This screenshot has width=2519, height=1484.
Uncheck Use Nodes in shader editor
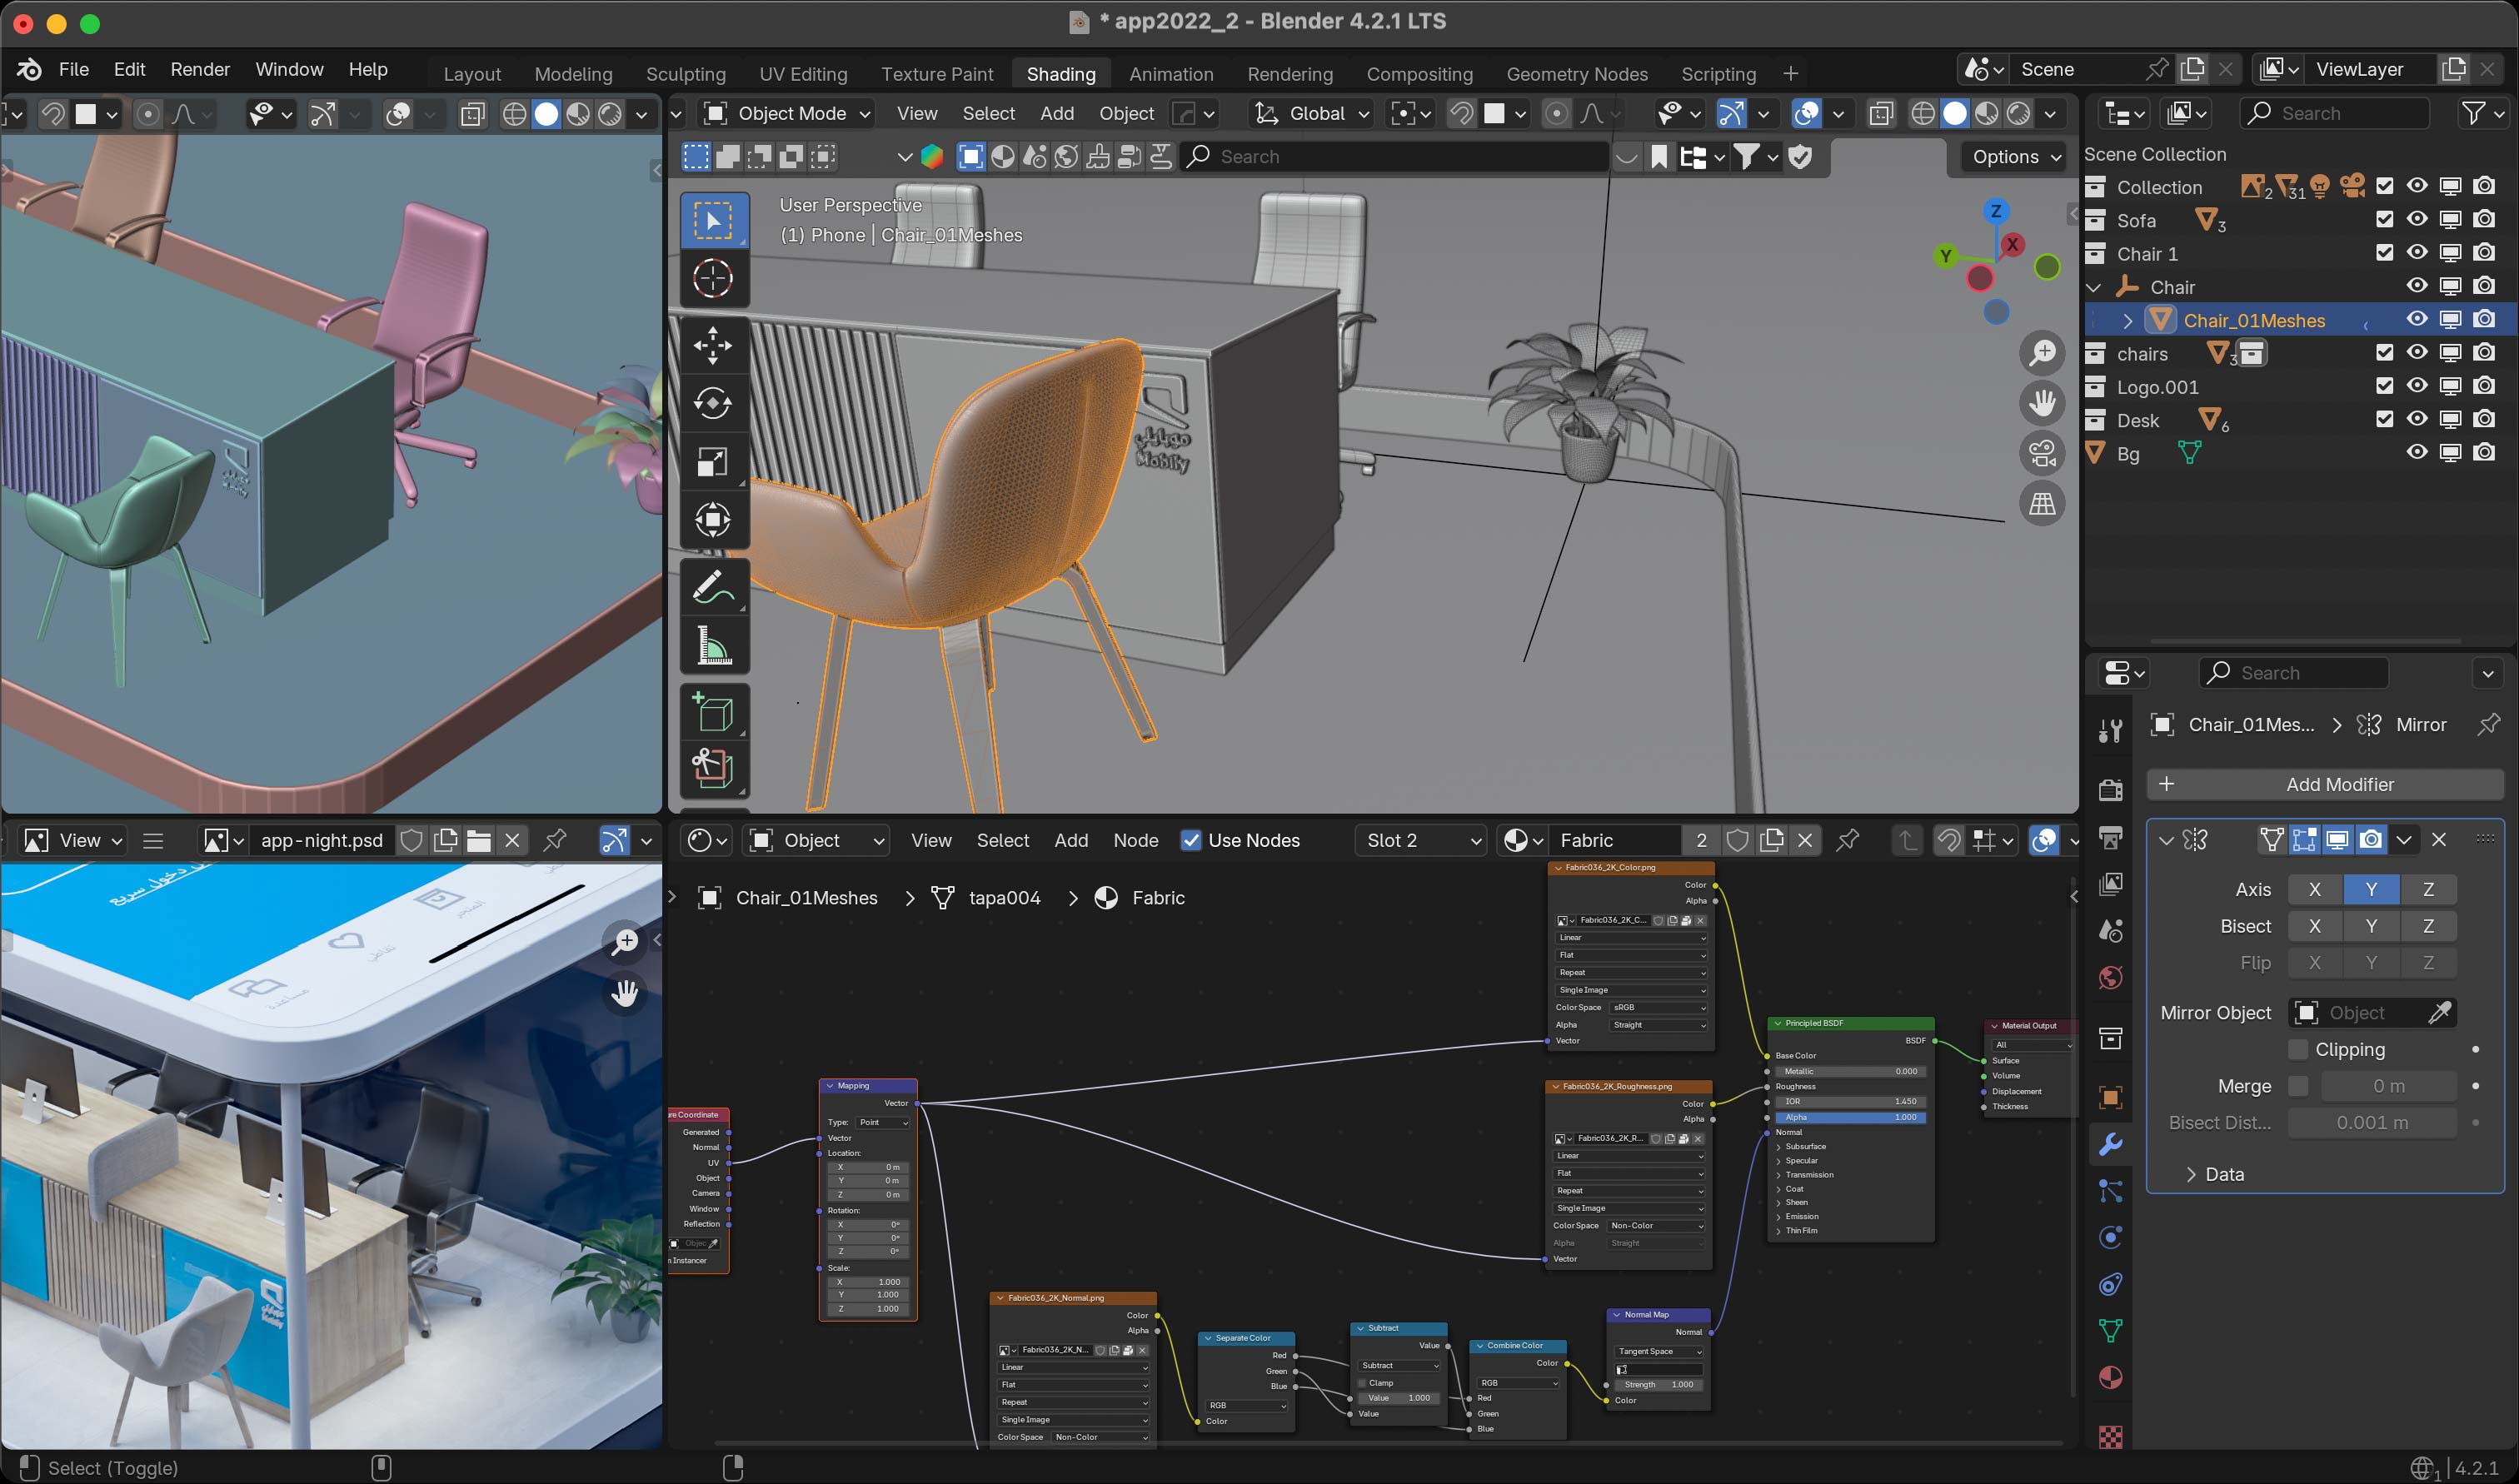pyautogui.click(x=1190, y=840)
